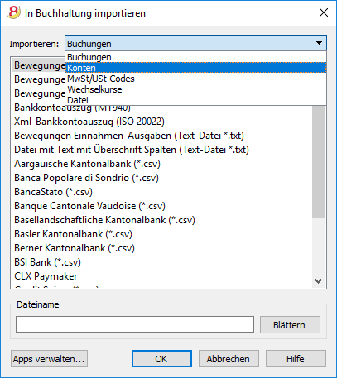Click the Banana app icon in title bar
The height and width of the screenshot is (378, 337).
click(14, 12)
